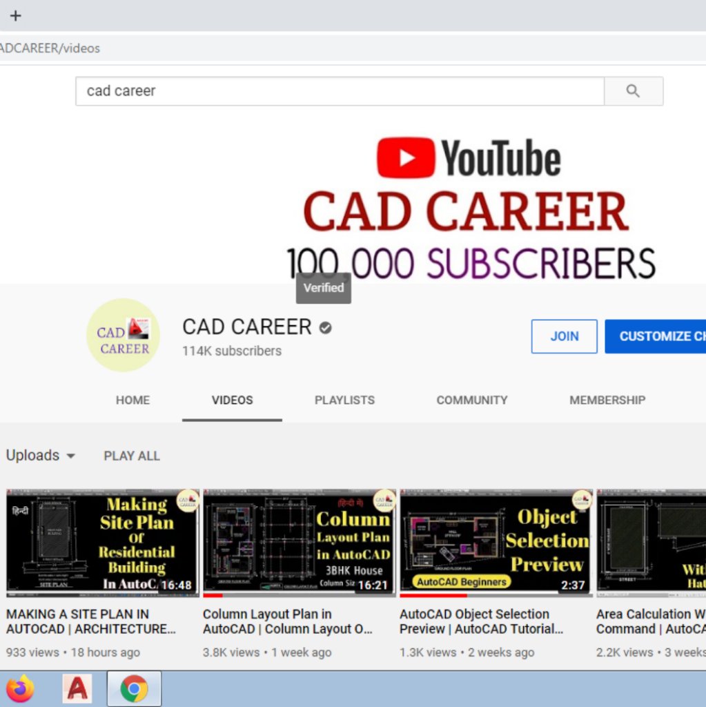
Task: Click the YouTube logo in channel banner
Action: pos(469,158)
